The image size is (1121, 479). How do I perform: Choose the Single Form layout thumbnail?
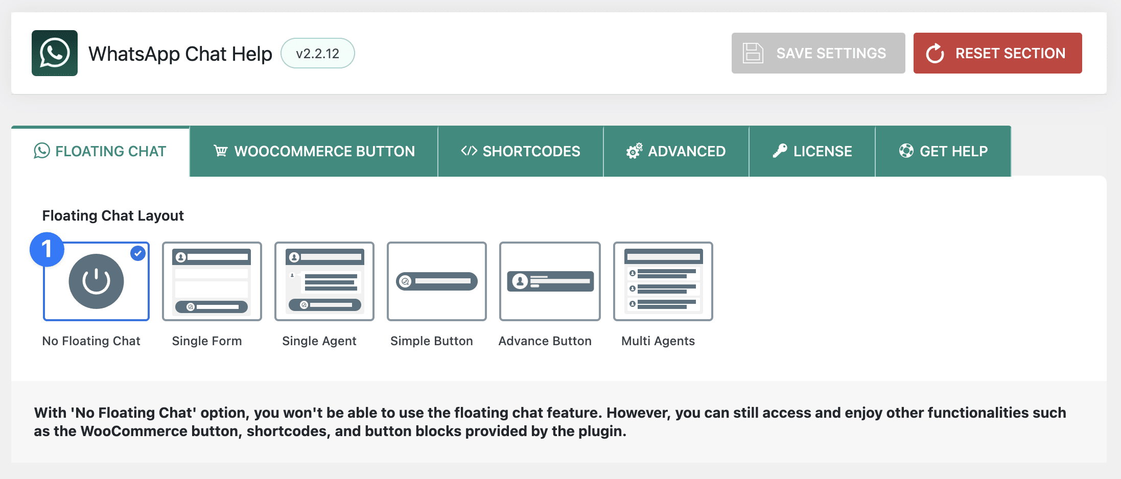point(212,281)
